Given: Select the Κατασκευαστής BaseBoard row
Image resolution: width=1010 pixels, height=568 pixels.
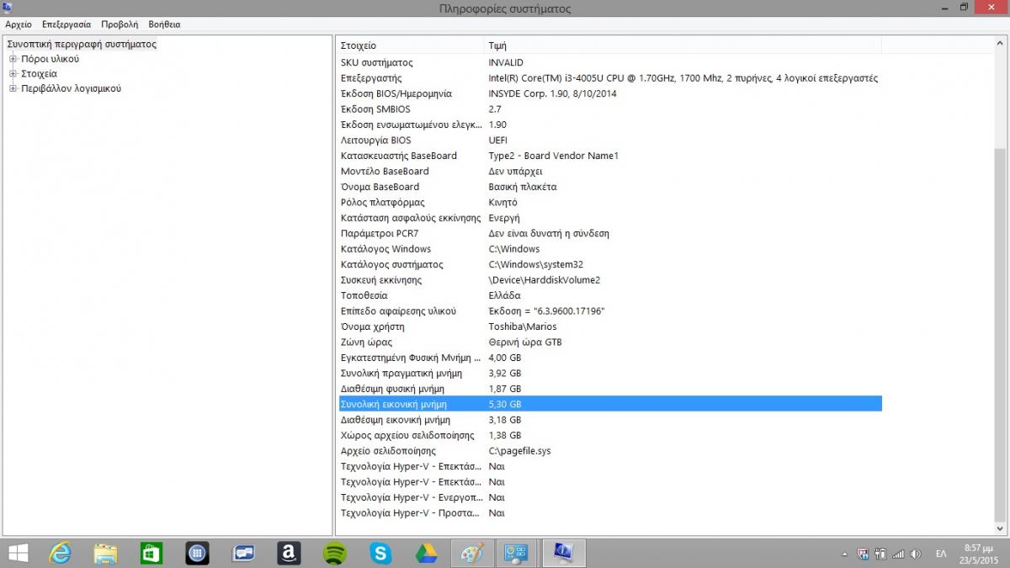Looking at the screenshot, I should click(x=609, y=156).
